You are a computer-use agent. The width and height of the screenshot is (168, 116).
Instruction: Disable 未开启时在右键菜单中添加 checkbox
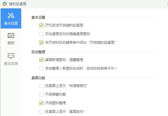(41, 43)
